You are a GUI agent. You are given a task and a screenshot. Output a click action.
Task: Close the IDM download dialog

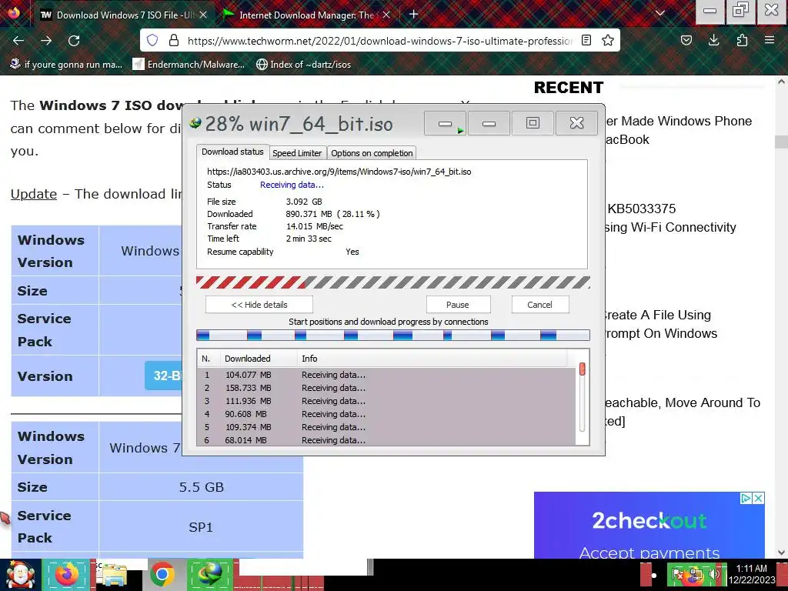click(577, 123)
